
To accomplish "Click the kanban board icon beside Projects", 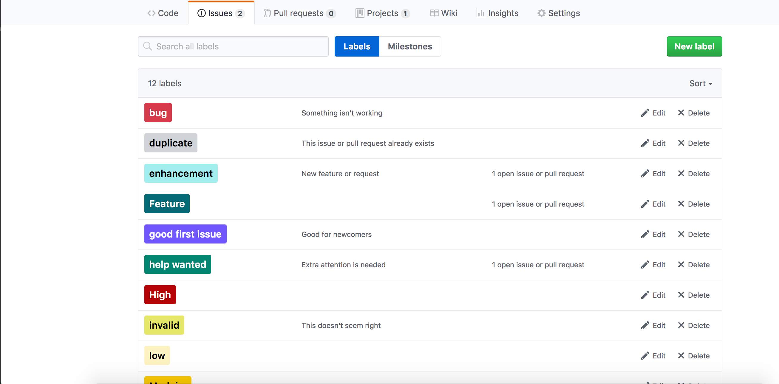I will click(360, 13).
